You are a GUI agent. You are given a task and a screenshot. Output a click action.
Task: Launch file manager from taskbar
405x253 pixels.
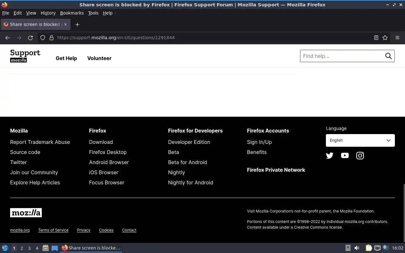click(x=46, y=248)
